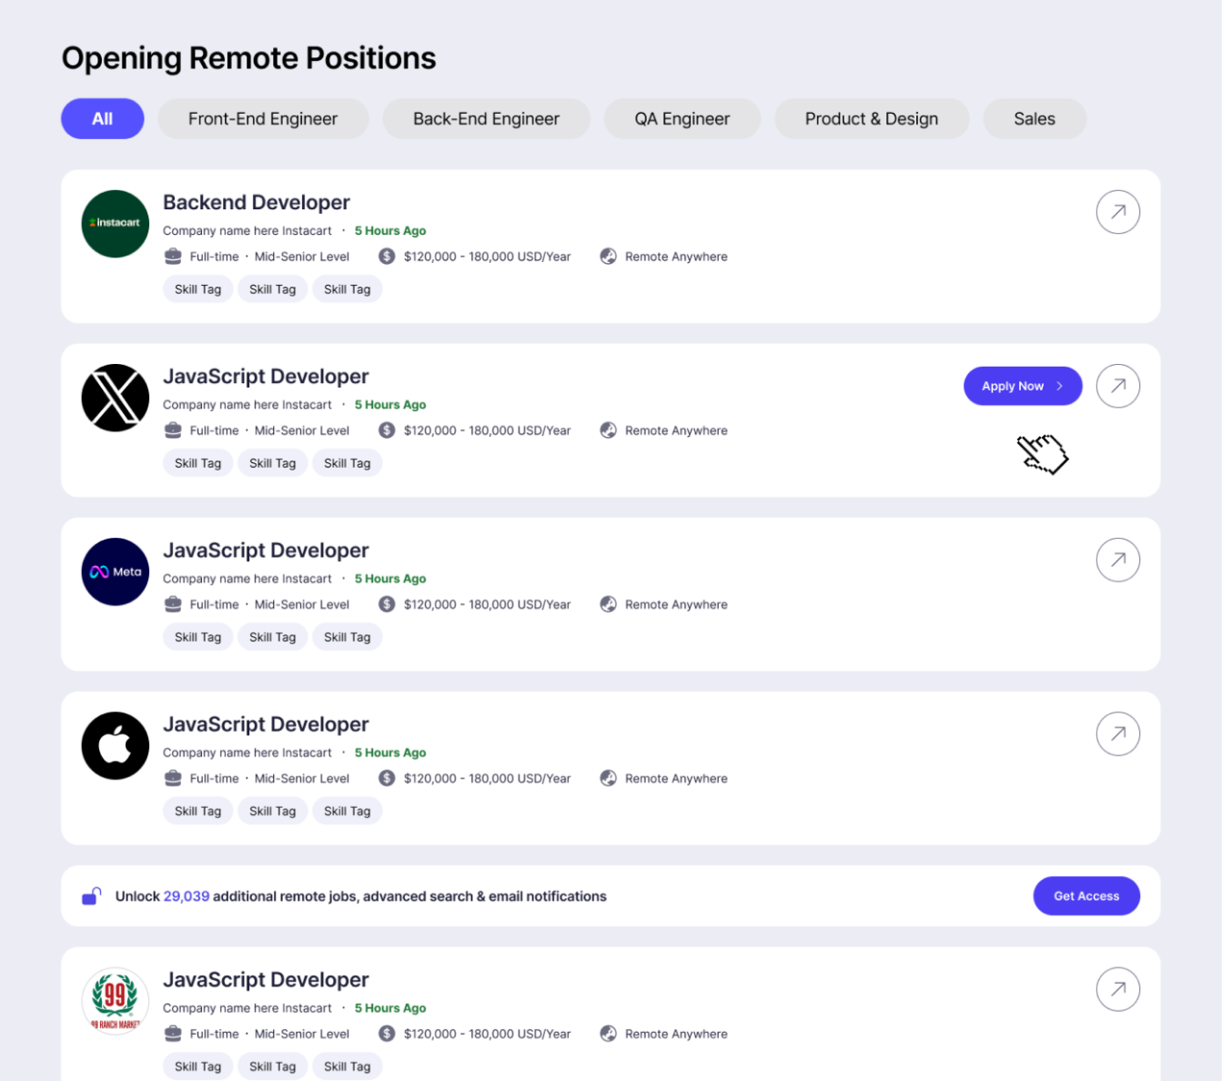
Task: Click the arrow icon beside Apply Now
Action: point(1118,386)
